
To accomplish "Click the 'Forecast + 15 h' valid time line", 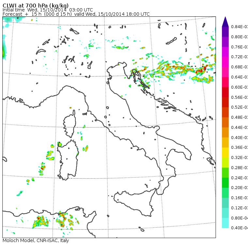I will pos(76,14).
